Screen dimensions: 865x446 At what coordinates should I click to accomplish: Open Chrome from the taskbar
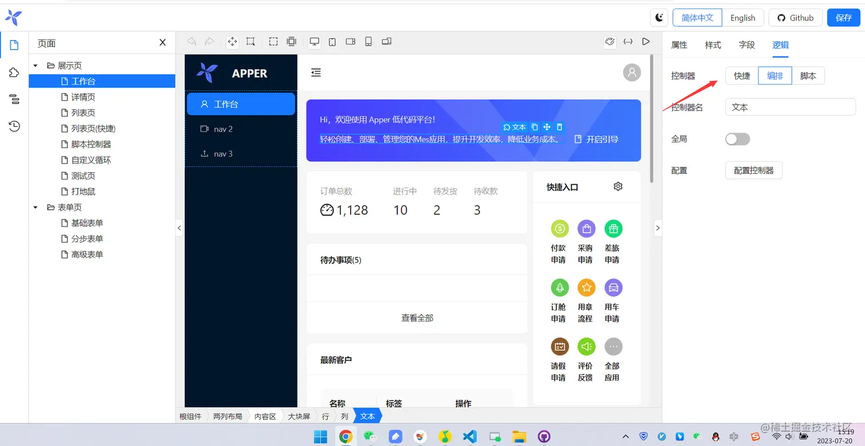click(x=346, y=437)
